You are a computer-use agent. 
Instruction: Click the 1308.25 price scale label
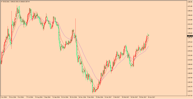coord(190,29)
